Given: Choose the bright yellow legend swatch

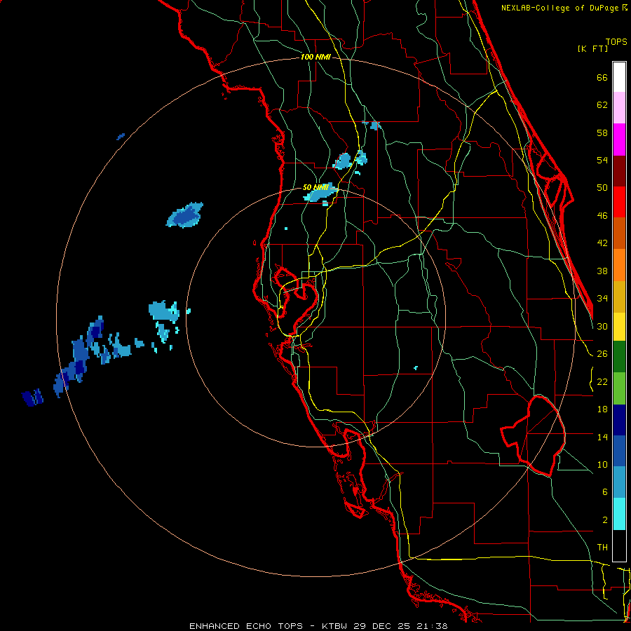Looking at the screenshot, I should pos(619,327).
